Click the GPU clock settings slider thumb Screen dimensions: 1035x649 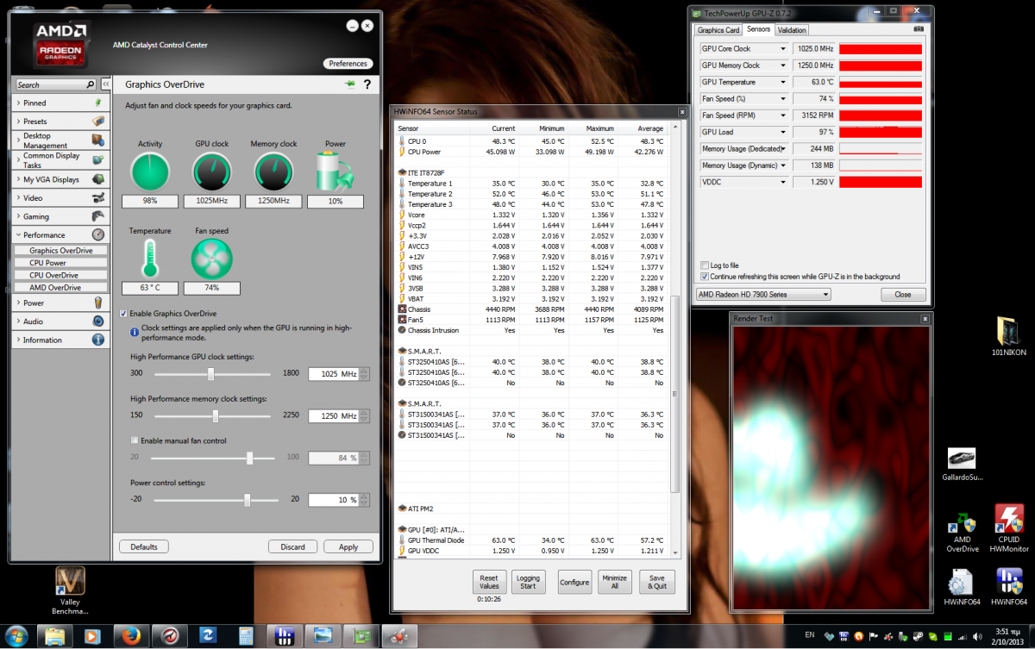point(210,373)
